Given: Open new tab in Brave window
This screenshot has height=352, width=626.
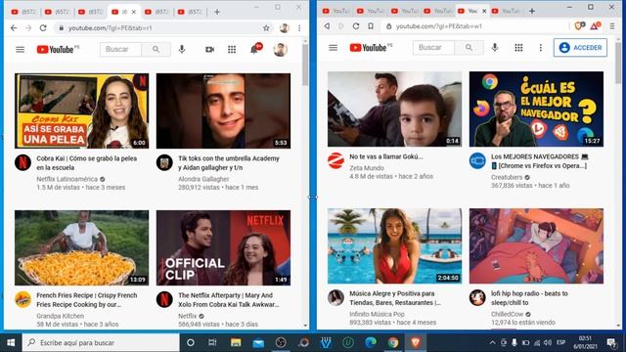Looking at the screenshot, I should click(532, 11).
